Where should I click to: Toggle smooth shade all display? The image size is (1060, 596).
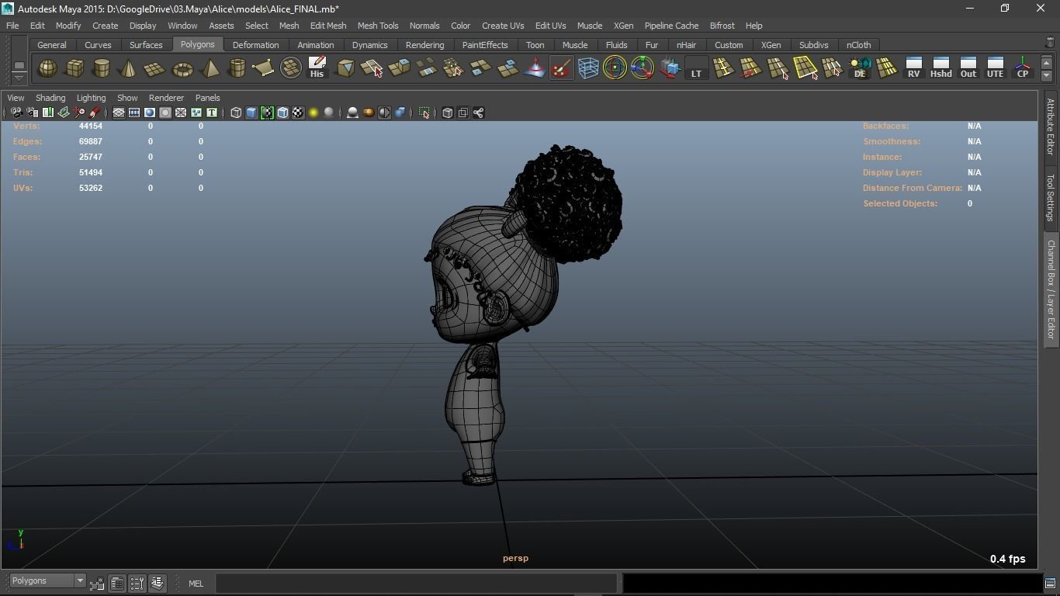(251, 113)
